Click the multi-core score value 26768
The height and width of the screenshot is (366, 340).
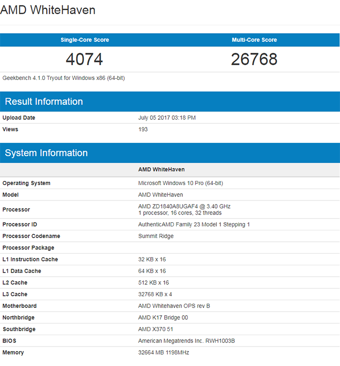tap(254, 59)
